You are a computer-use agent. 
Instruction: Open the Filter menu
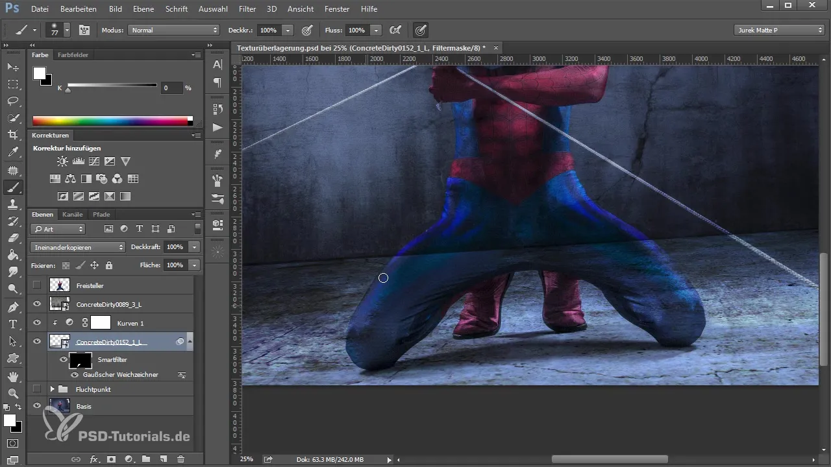[247, 9]
